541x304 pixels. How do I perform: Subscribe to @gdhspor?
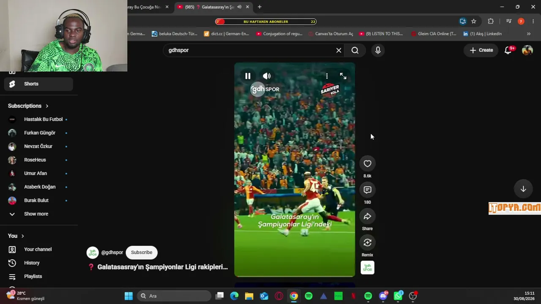click(142, 252)
